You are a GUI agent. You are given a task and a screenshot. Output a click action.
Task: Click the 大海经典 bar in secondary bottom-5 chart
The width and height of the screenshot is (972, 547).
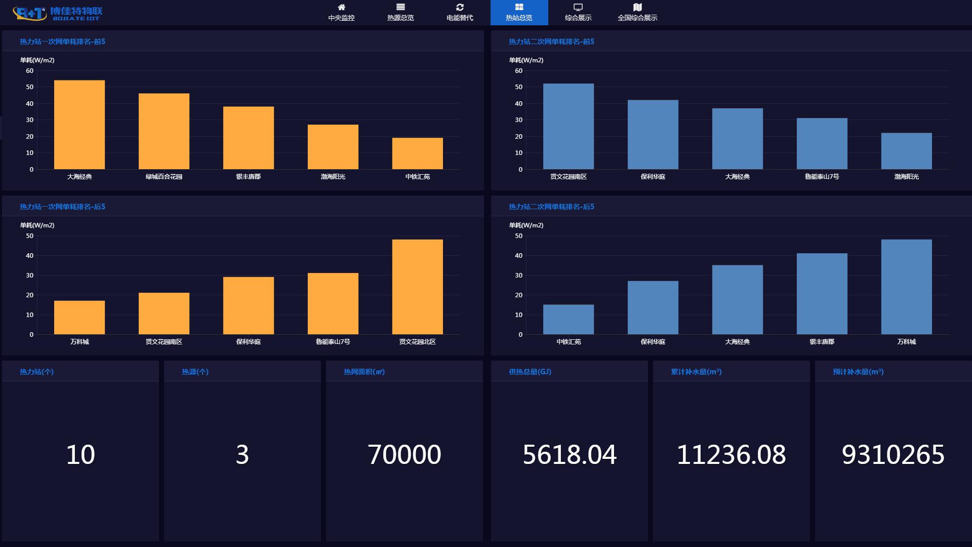tap(738, 299)
